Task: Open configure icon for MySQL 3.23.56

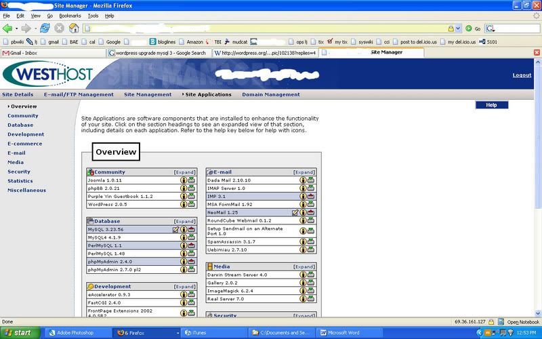Action: (175, 229)
